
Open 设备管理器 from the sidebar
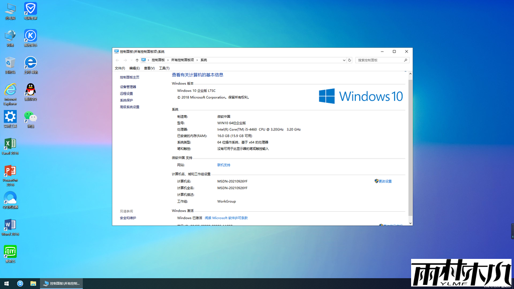[x=128, y=87]
